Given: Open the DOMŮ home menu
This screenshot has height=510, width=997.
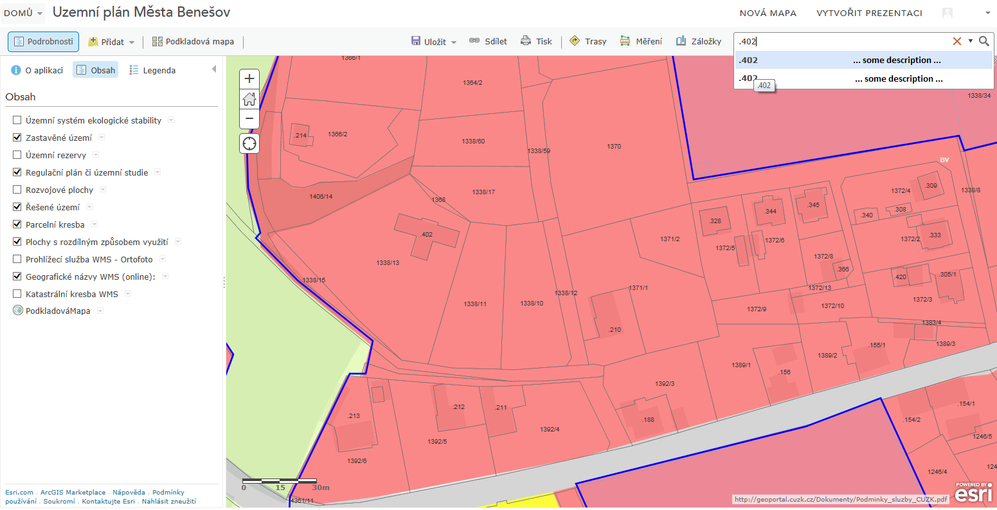Looking at the screenshot, I should (23, 13).
